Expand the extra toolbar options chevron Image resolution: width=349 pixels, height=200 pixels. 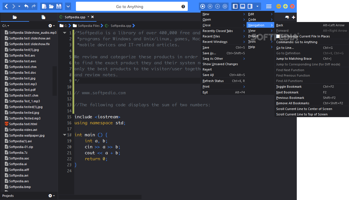click(68, 6)
